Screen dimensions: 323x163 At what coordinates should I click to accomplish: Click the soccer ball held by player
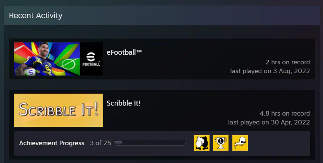pyautogui.click(x=30, y=72)
